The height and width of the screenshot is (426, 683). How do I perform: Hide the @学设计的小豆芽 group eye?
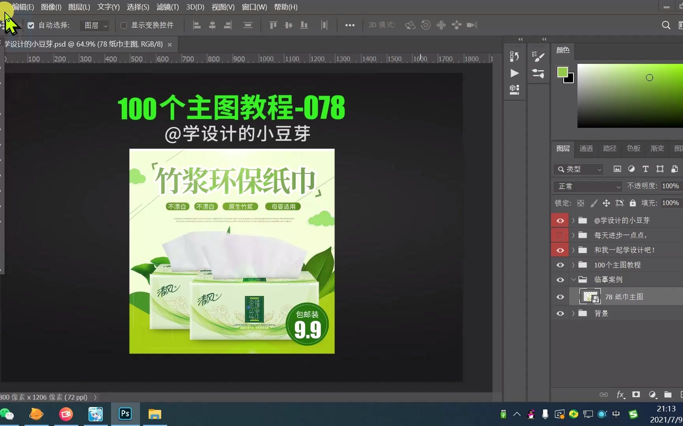click(560, 220)
